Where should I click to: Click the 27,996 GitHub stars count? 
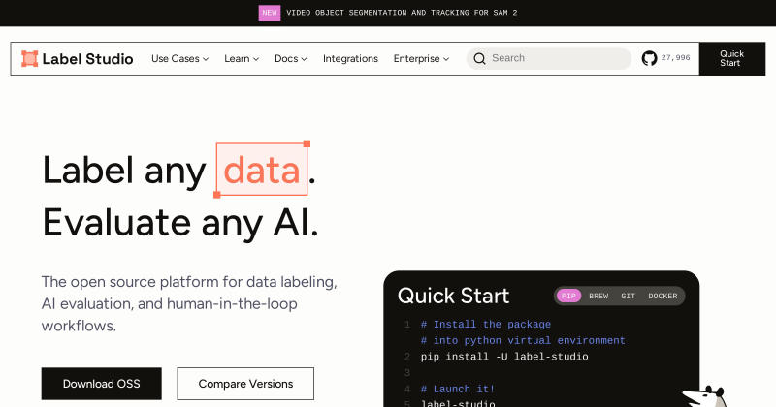click(675, 58)
